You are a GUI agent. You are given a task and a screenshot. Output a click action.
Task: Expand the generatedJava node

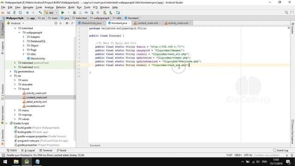[11, 71]
